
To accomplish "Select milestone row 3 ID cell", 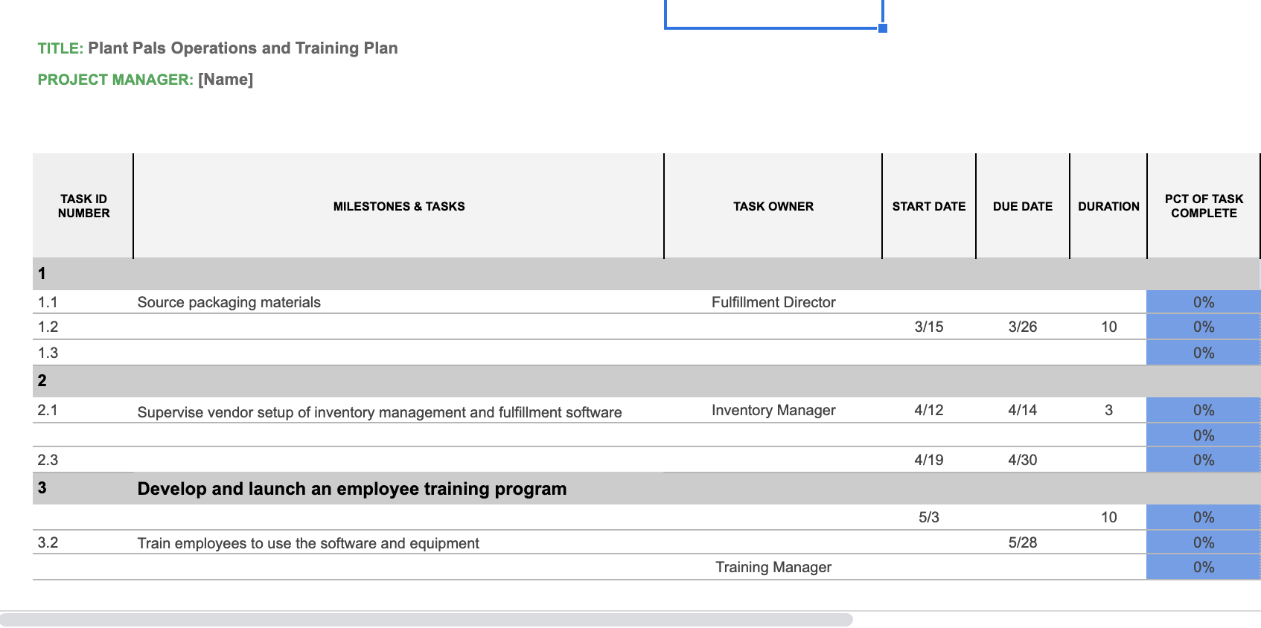I will point(83,488).
